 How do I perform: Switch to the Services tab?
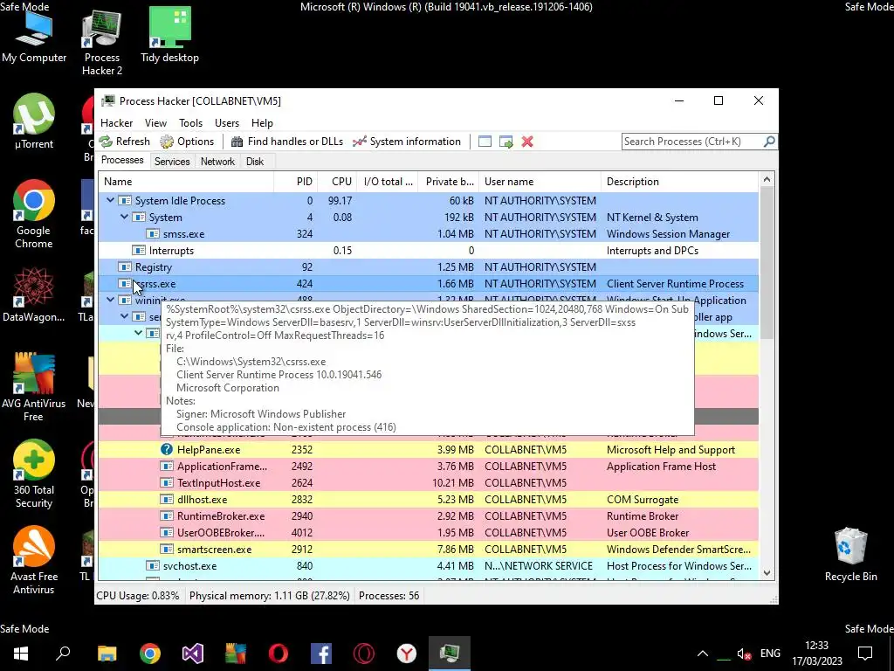click(x=172, y=162)
